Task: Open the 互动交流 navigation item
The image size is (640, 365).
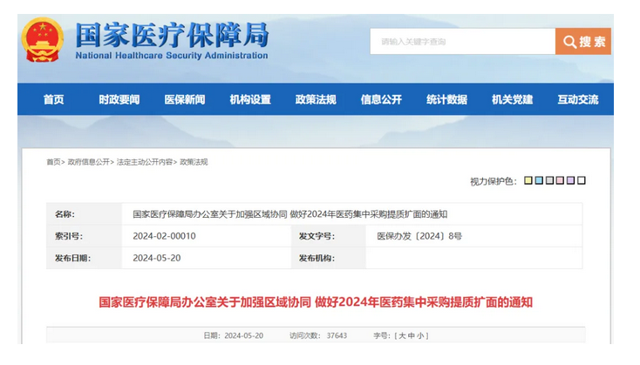Action: [578, 99]
